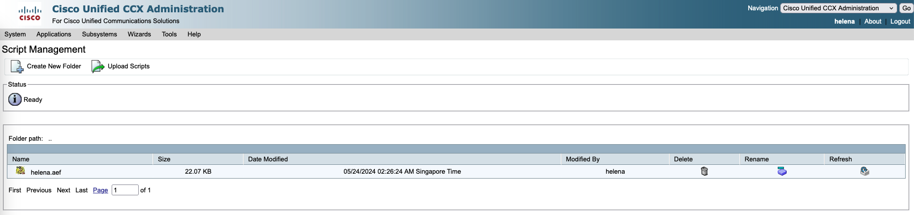
Task: Click the helena.aef script file icon
Action: click(x=20, y=170)
